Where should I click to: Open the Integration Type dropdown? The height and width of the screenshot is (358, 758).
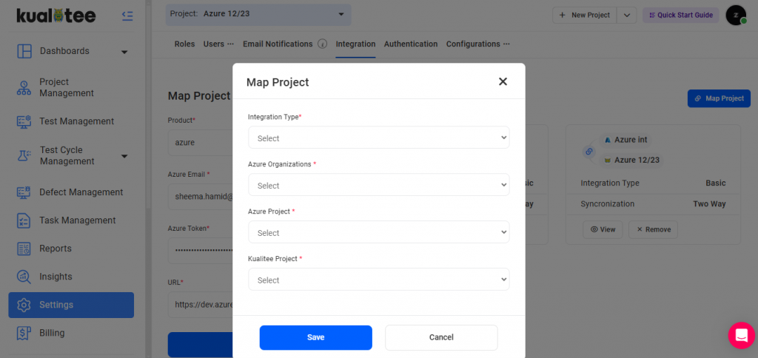coord(379,138)
